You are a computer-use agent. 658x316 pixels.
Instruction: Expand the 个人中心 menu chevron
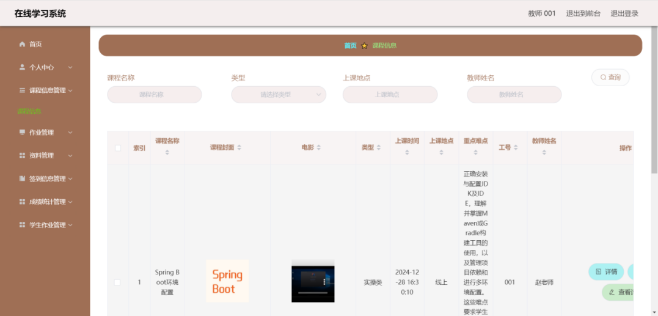coord(70,67)
